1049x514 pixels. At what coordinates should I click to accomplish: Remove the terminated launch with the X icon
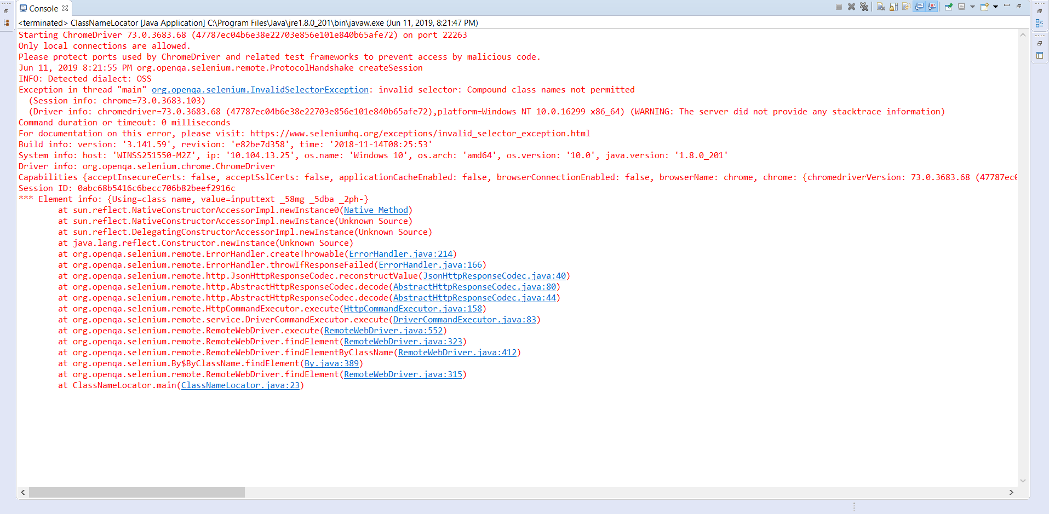tap(851, 7)
